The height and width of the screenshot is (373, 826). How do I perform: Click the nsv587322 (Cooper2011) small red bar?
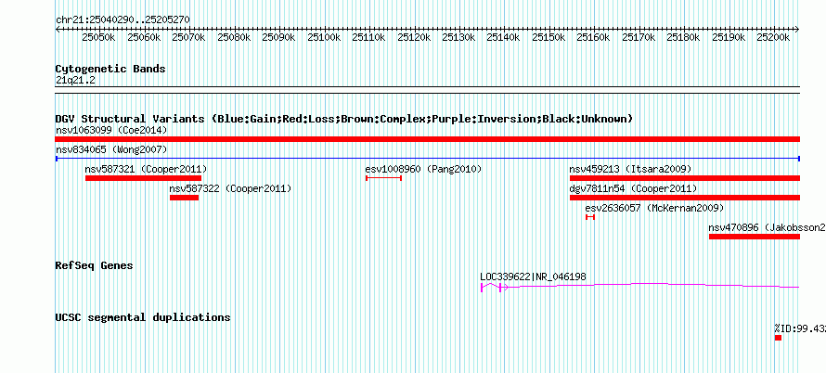[x=185, y=198]
